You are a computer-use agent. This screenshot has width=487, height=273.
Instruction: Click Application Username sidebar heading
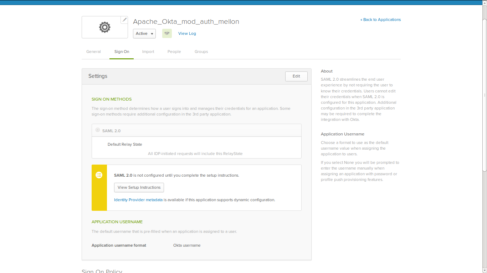point(343,134)
